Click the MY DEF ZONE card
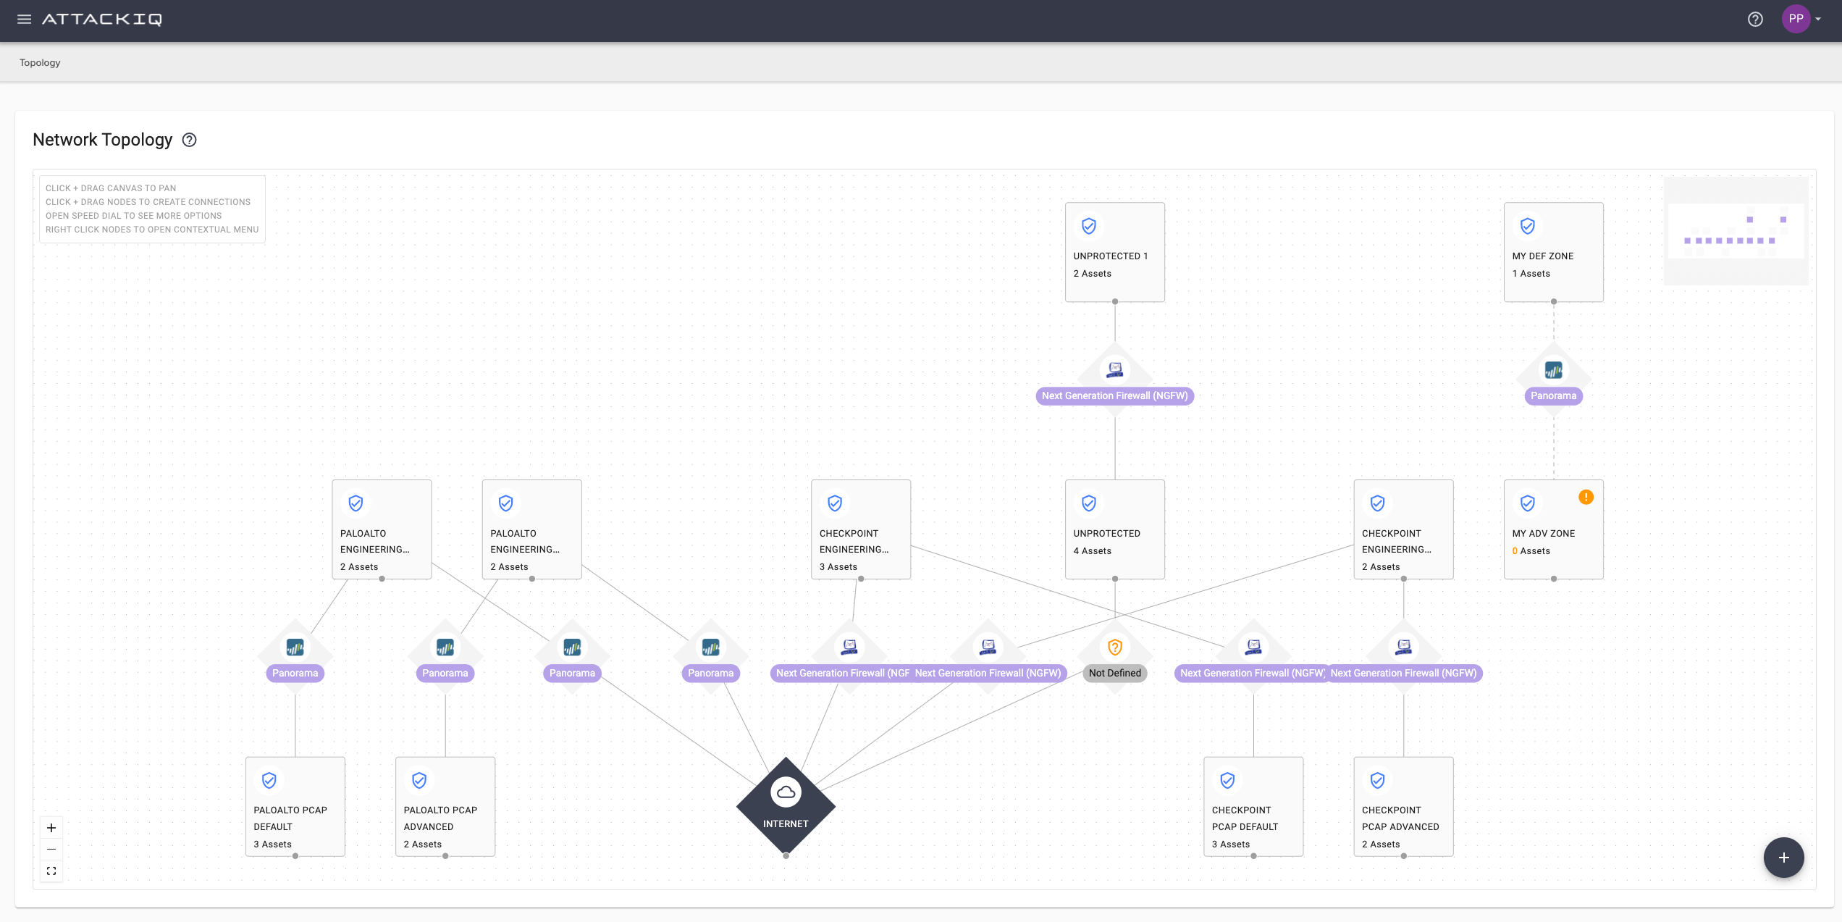1842x922 pixels. click(x=1553, y=251)
